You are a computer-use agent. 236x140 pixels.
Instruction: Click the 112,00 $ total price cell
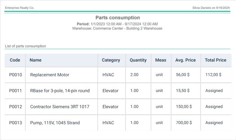tap(213, 75)
